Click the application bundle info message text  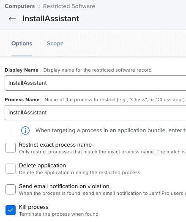111,130
